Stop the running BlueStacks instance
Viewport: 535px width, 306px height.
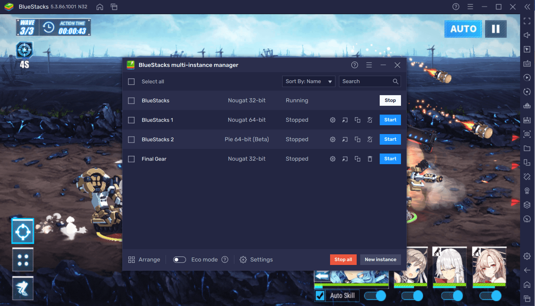pyautogui.click(x=390, y=100)
